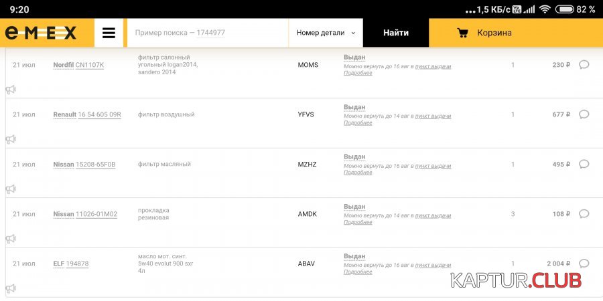
Task: Open Nissan brand link for 11026-01M02
Action: coord(64,214)
